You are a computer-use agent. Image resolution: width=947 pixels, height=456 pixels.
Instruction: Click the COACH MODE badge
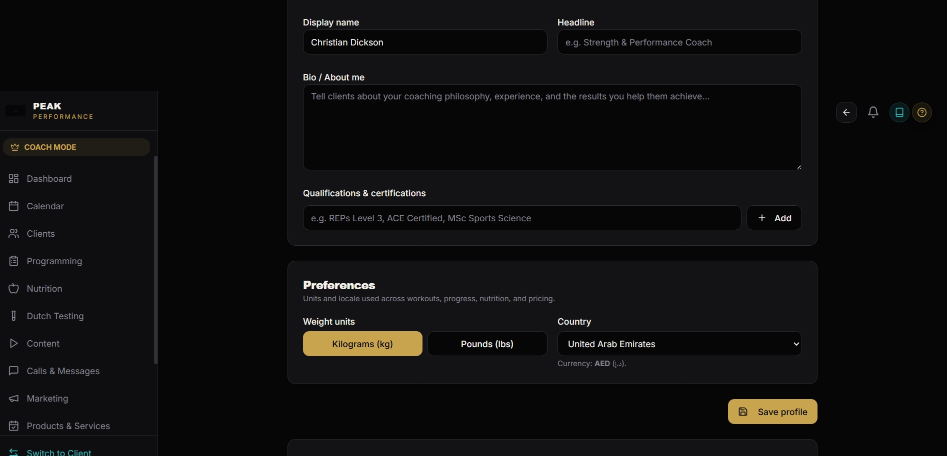pyautogui.click(x=76, y=147)
